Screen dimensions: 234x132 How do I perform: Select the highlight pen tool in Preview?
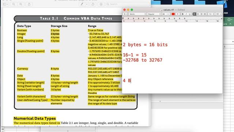pos(82,4)
